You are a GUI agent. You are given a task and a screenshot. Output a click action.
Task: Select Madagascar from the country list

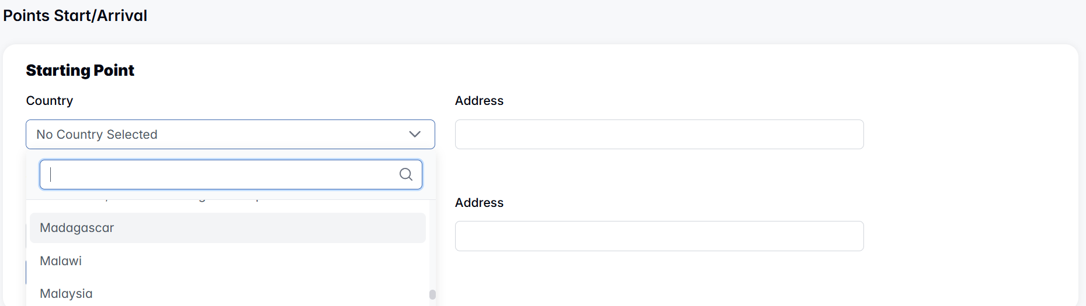[x=77, y=228]
